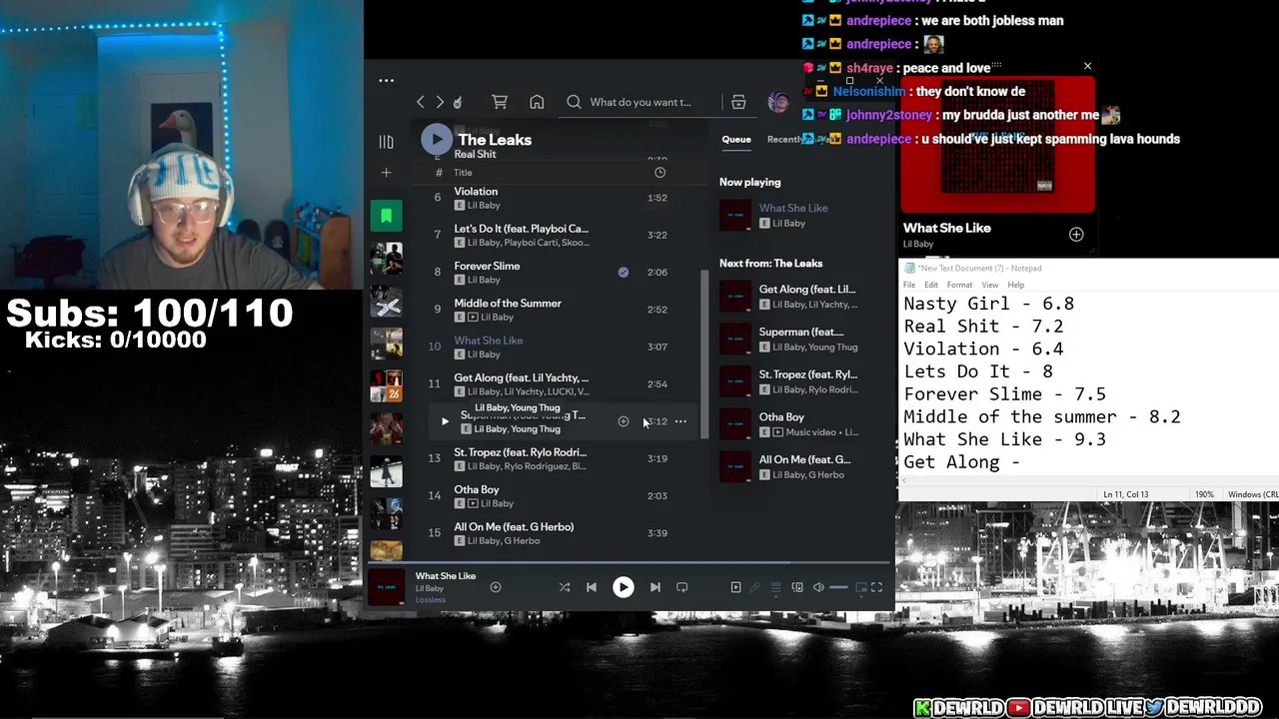
Task: Add overlay What She Like with plus
Action: tap(1076, 235)
